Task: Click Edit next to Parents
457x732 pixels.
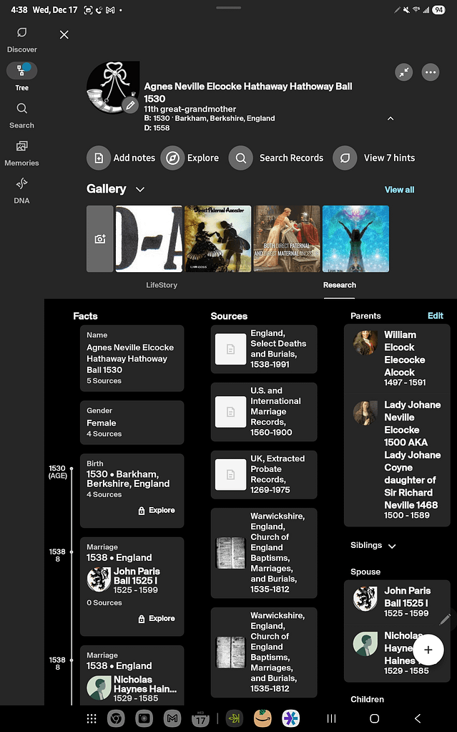Action: [435, 316]
